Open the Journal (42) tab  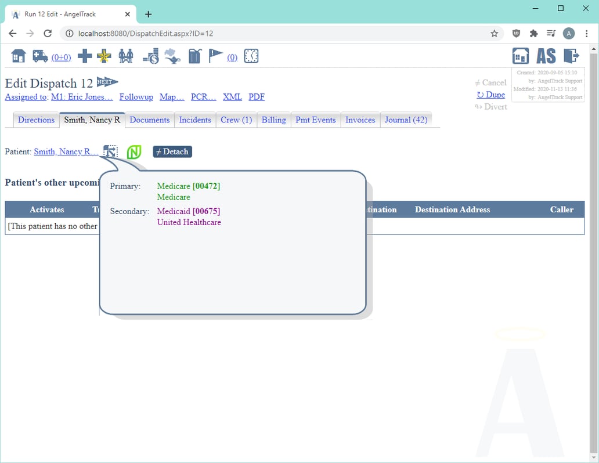[x=406, y=120]
